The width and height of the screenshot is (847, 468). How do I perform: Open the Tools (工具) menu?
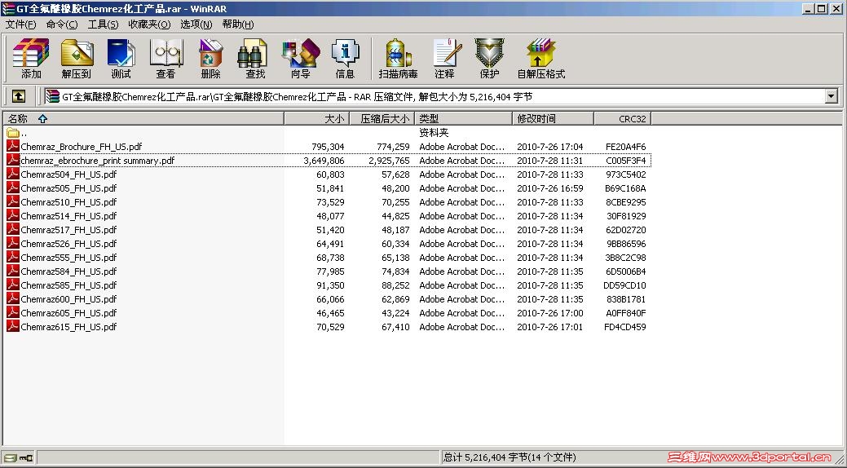coord(104,24)
